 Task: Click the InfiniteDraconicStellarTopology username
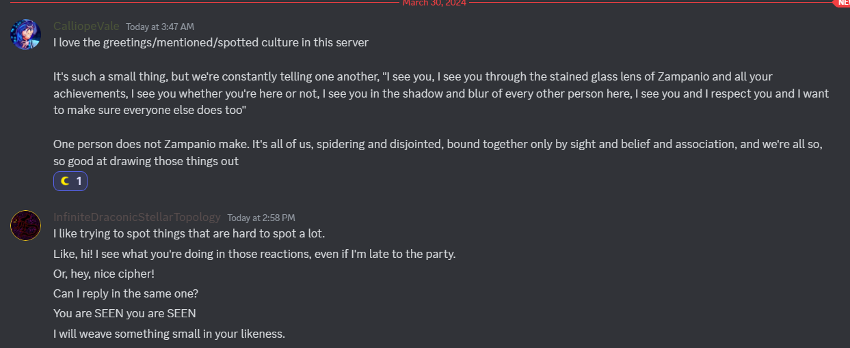point(137,217)
